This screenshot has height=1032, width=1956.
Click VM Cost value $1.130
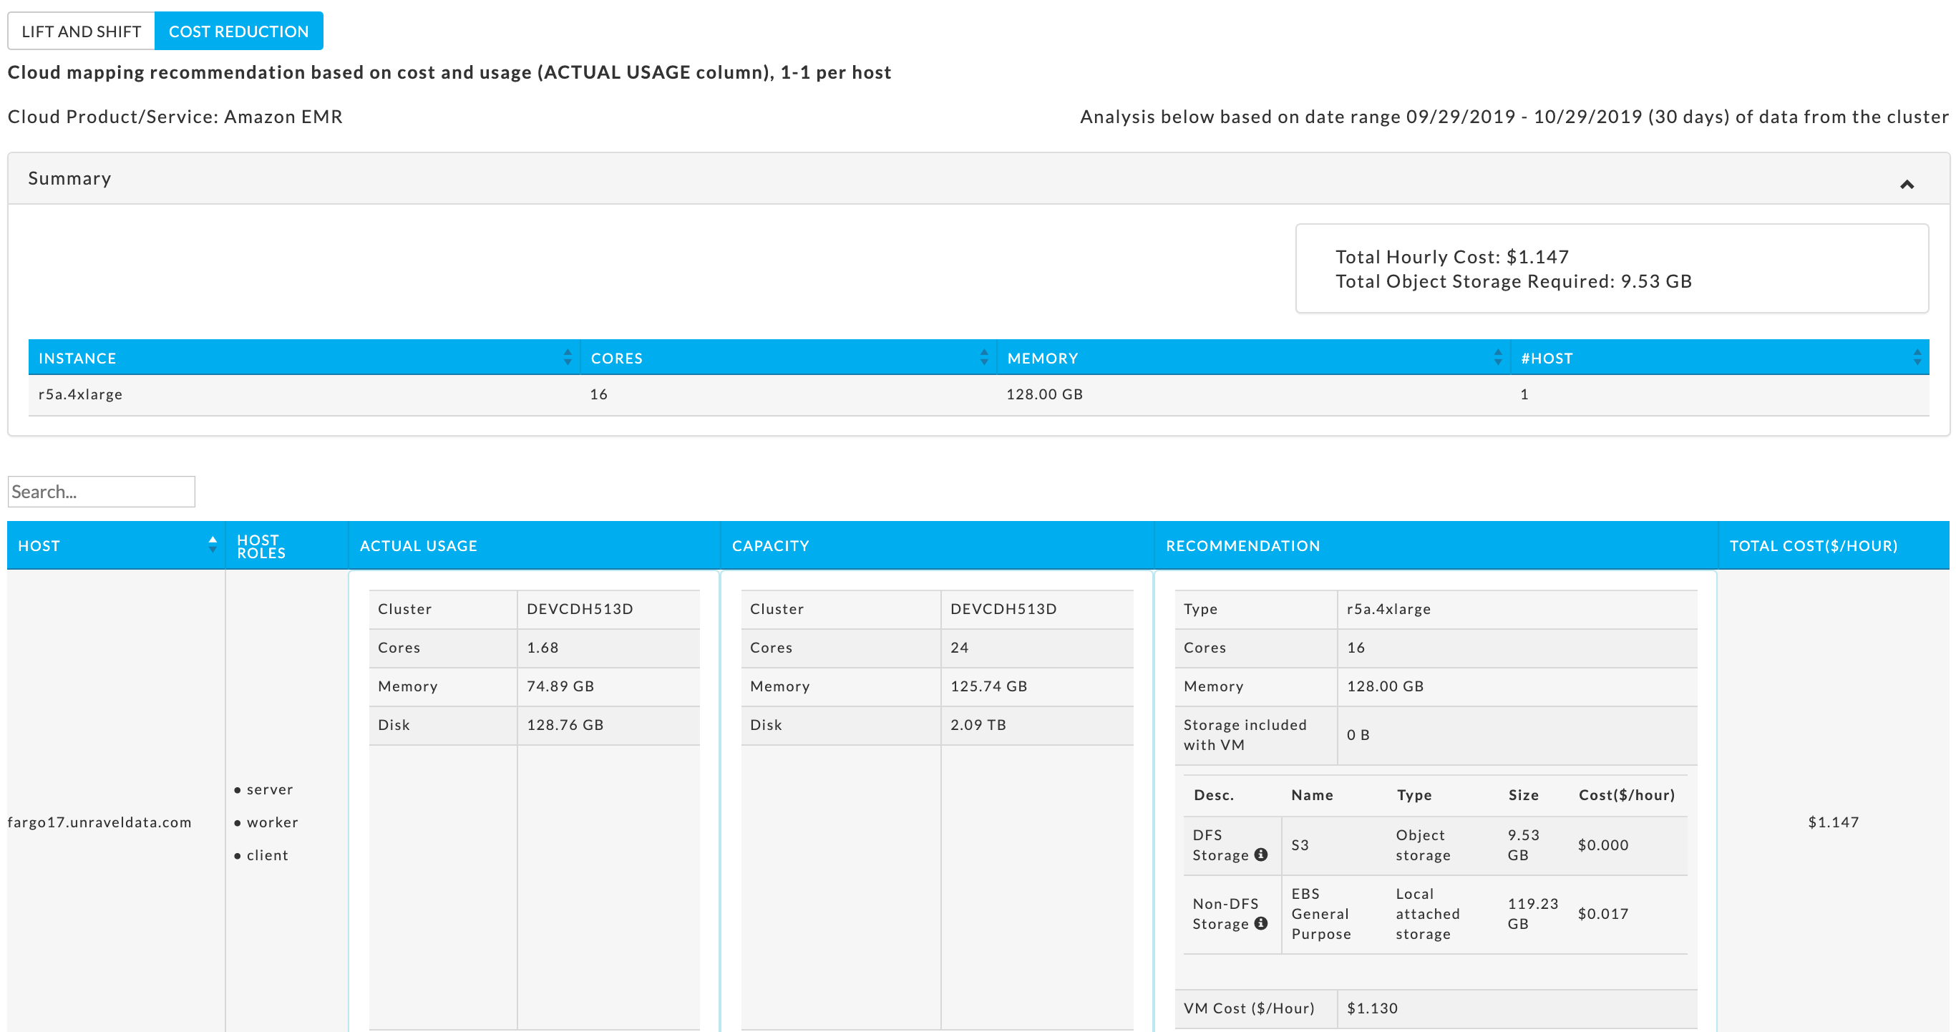pyautogui.click(x=1372, y=1008)
